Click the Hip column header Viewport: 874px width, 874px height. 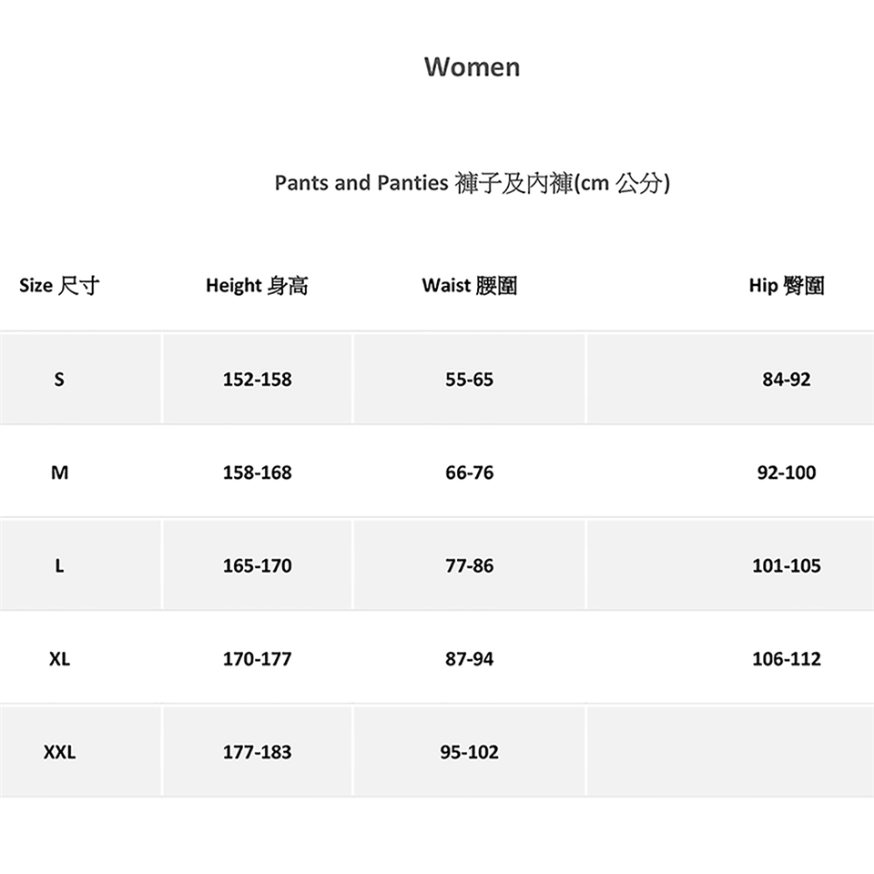point(787,286)
